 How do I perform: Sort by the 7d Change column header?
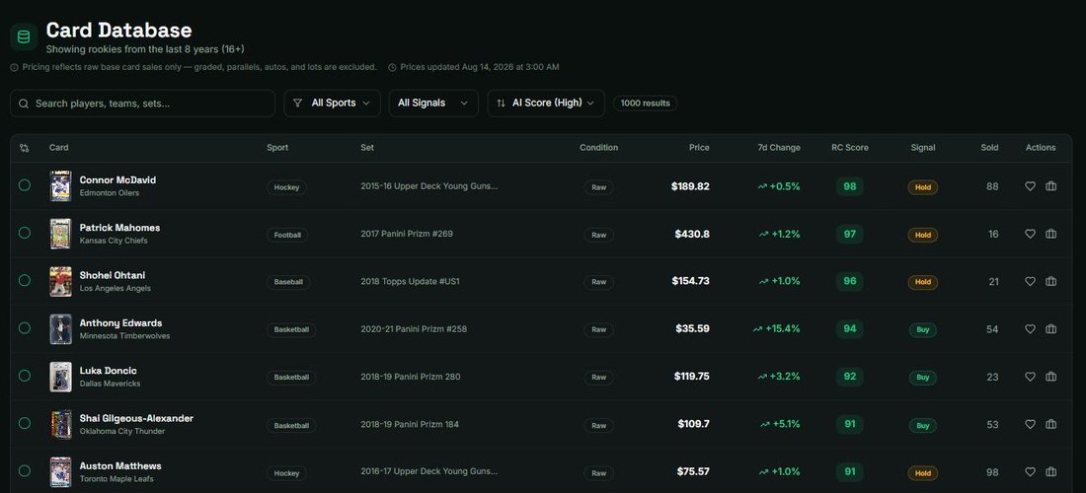click(779, 147)
